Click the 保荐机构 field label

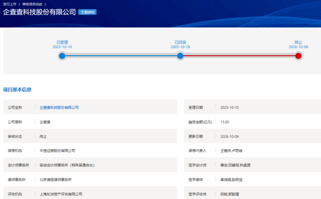coord(15,151)
